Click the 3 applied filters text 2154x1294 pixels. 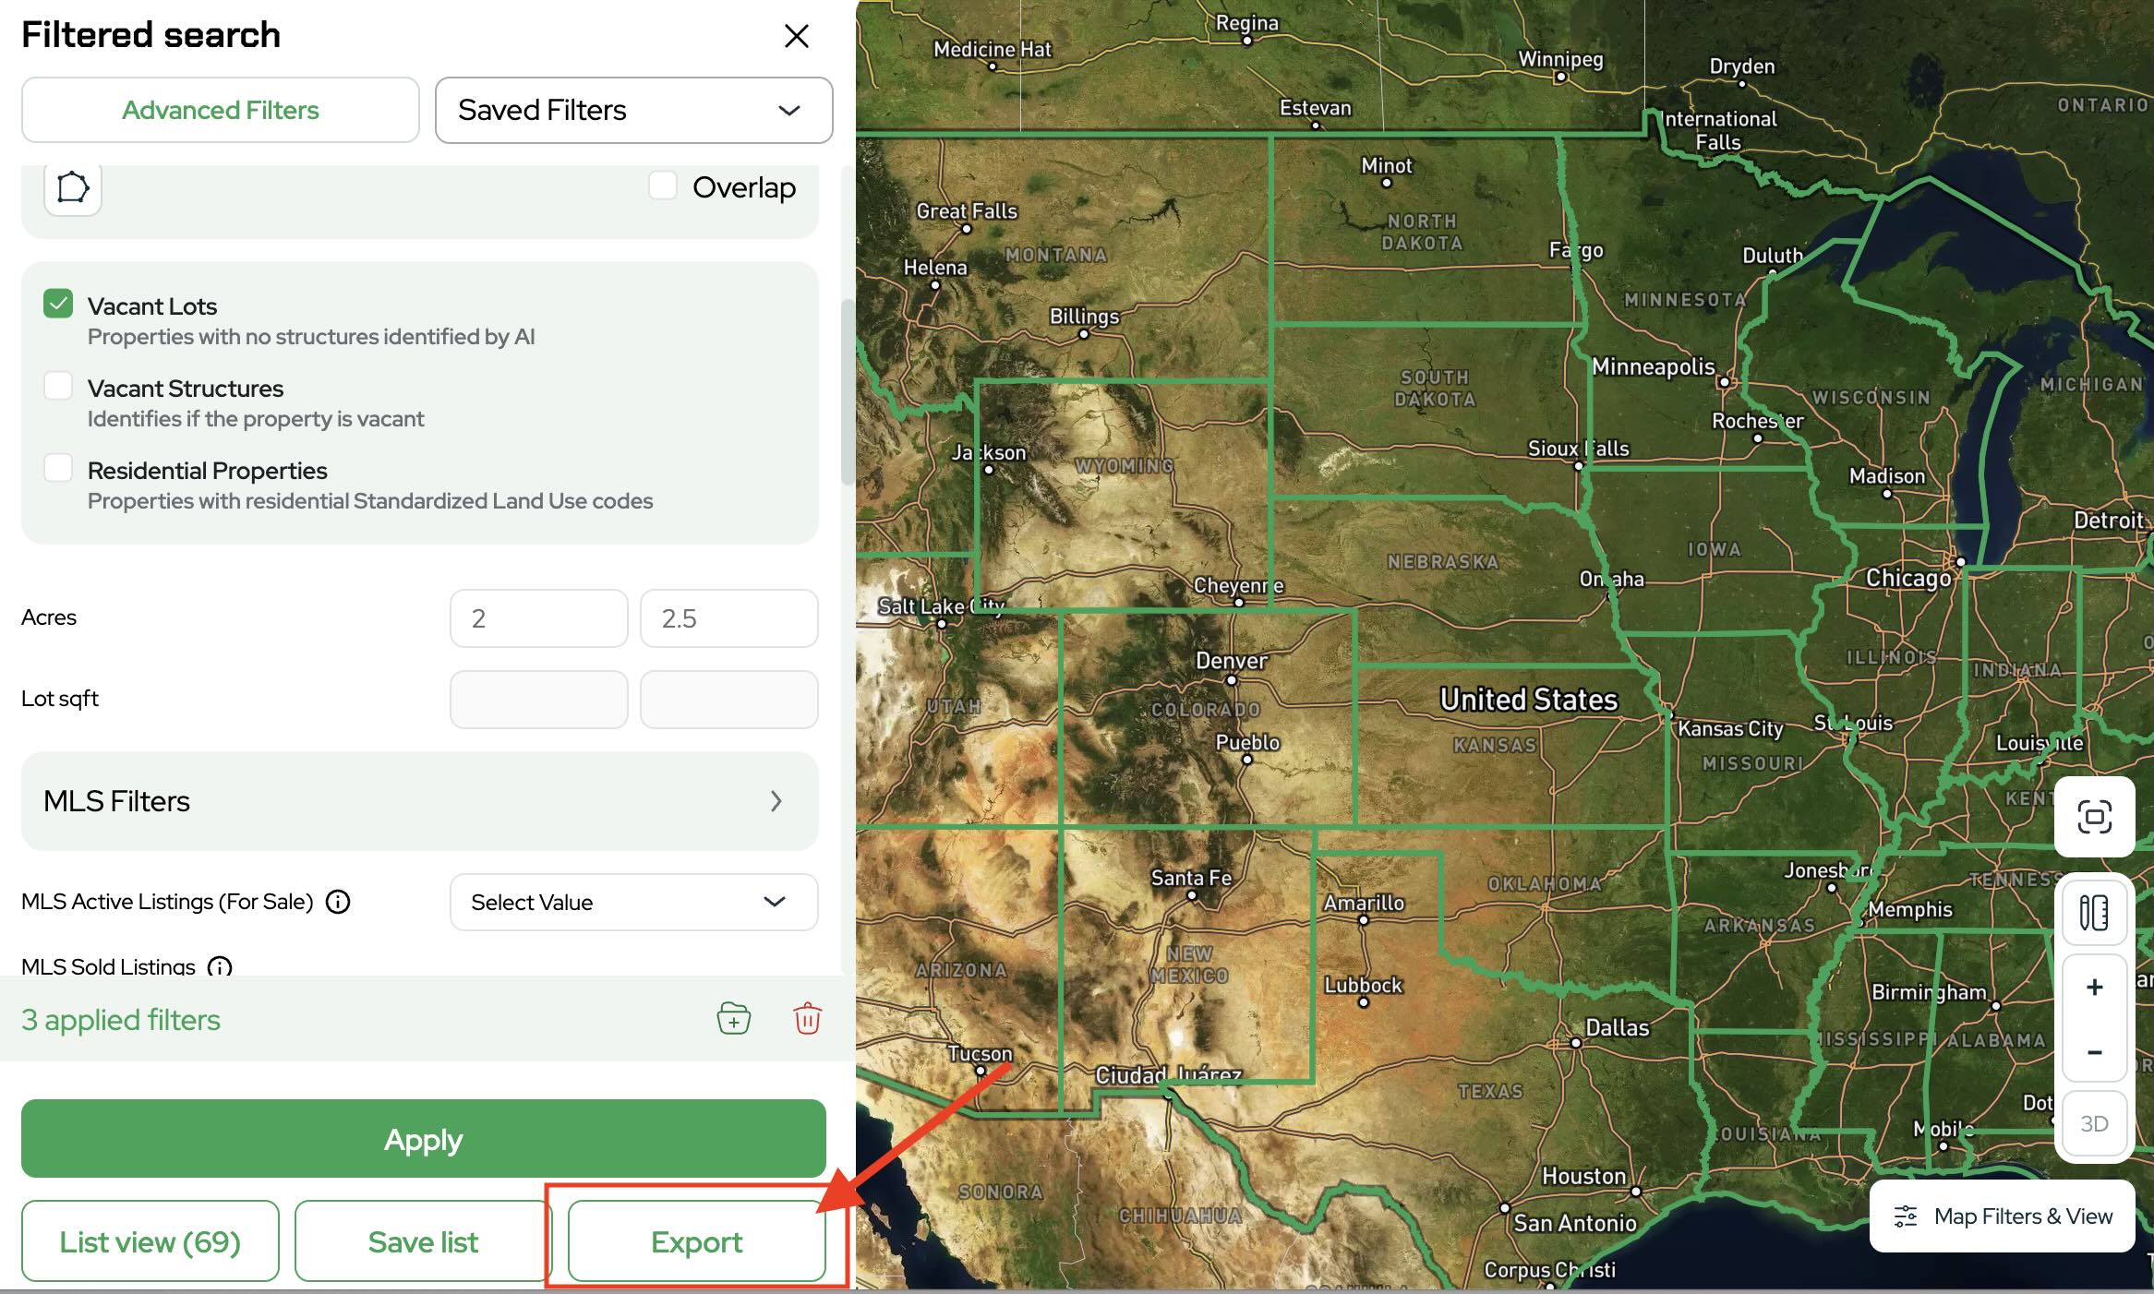[121, 1020]
